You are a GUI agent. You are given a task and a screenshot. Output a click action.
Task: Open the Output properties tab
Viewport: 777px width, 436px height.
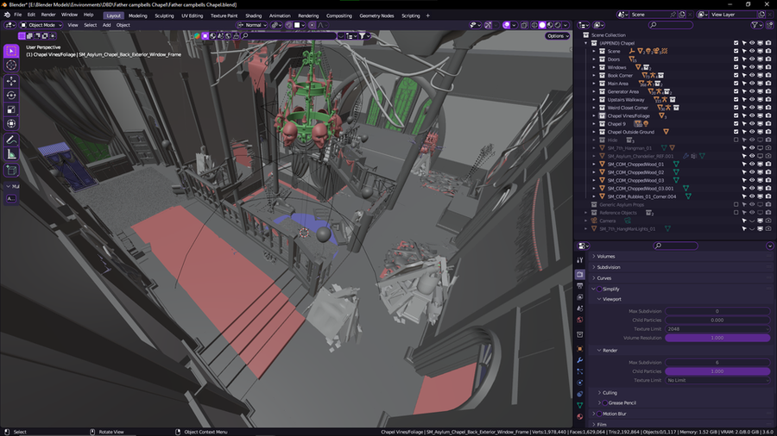click(580, 286)
